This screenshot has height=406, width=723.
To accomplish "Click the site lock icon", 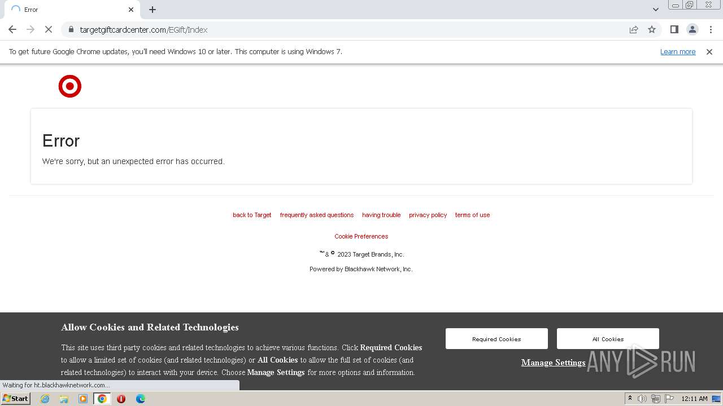I will tap(71, 30).
